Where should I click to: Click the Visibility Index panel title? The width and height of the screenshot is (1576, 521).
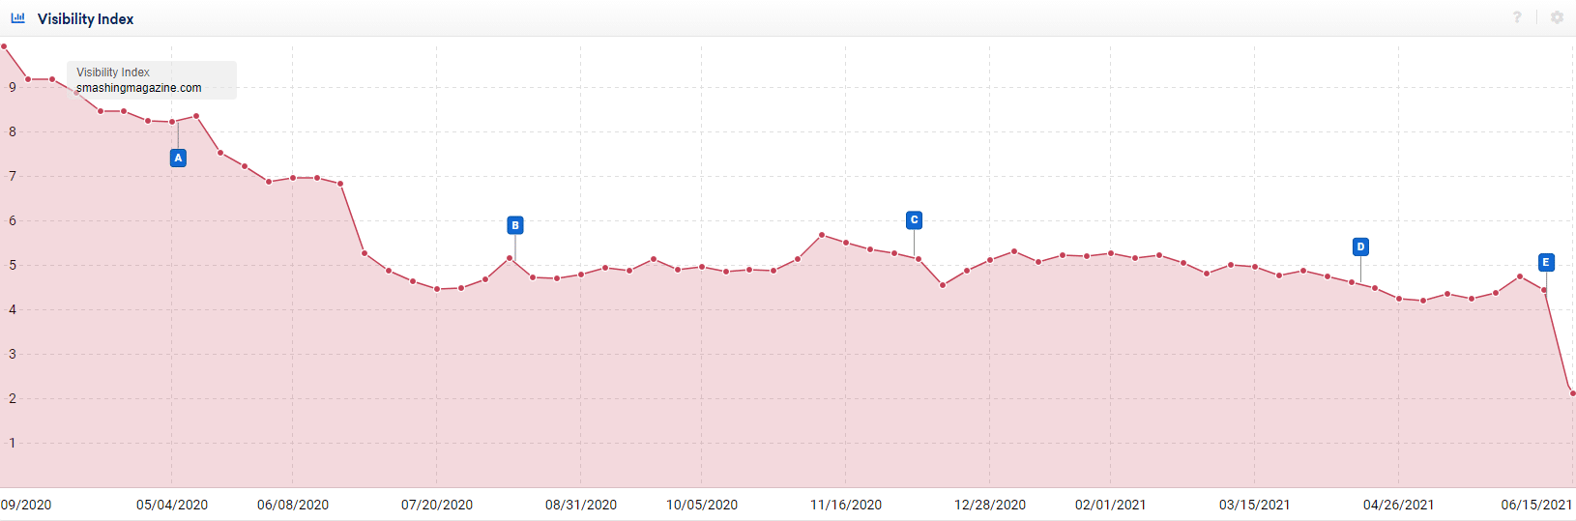(x=85, y=19)
